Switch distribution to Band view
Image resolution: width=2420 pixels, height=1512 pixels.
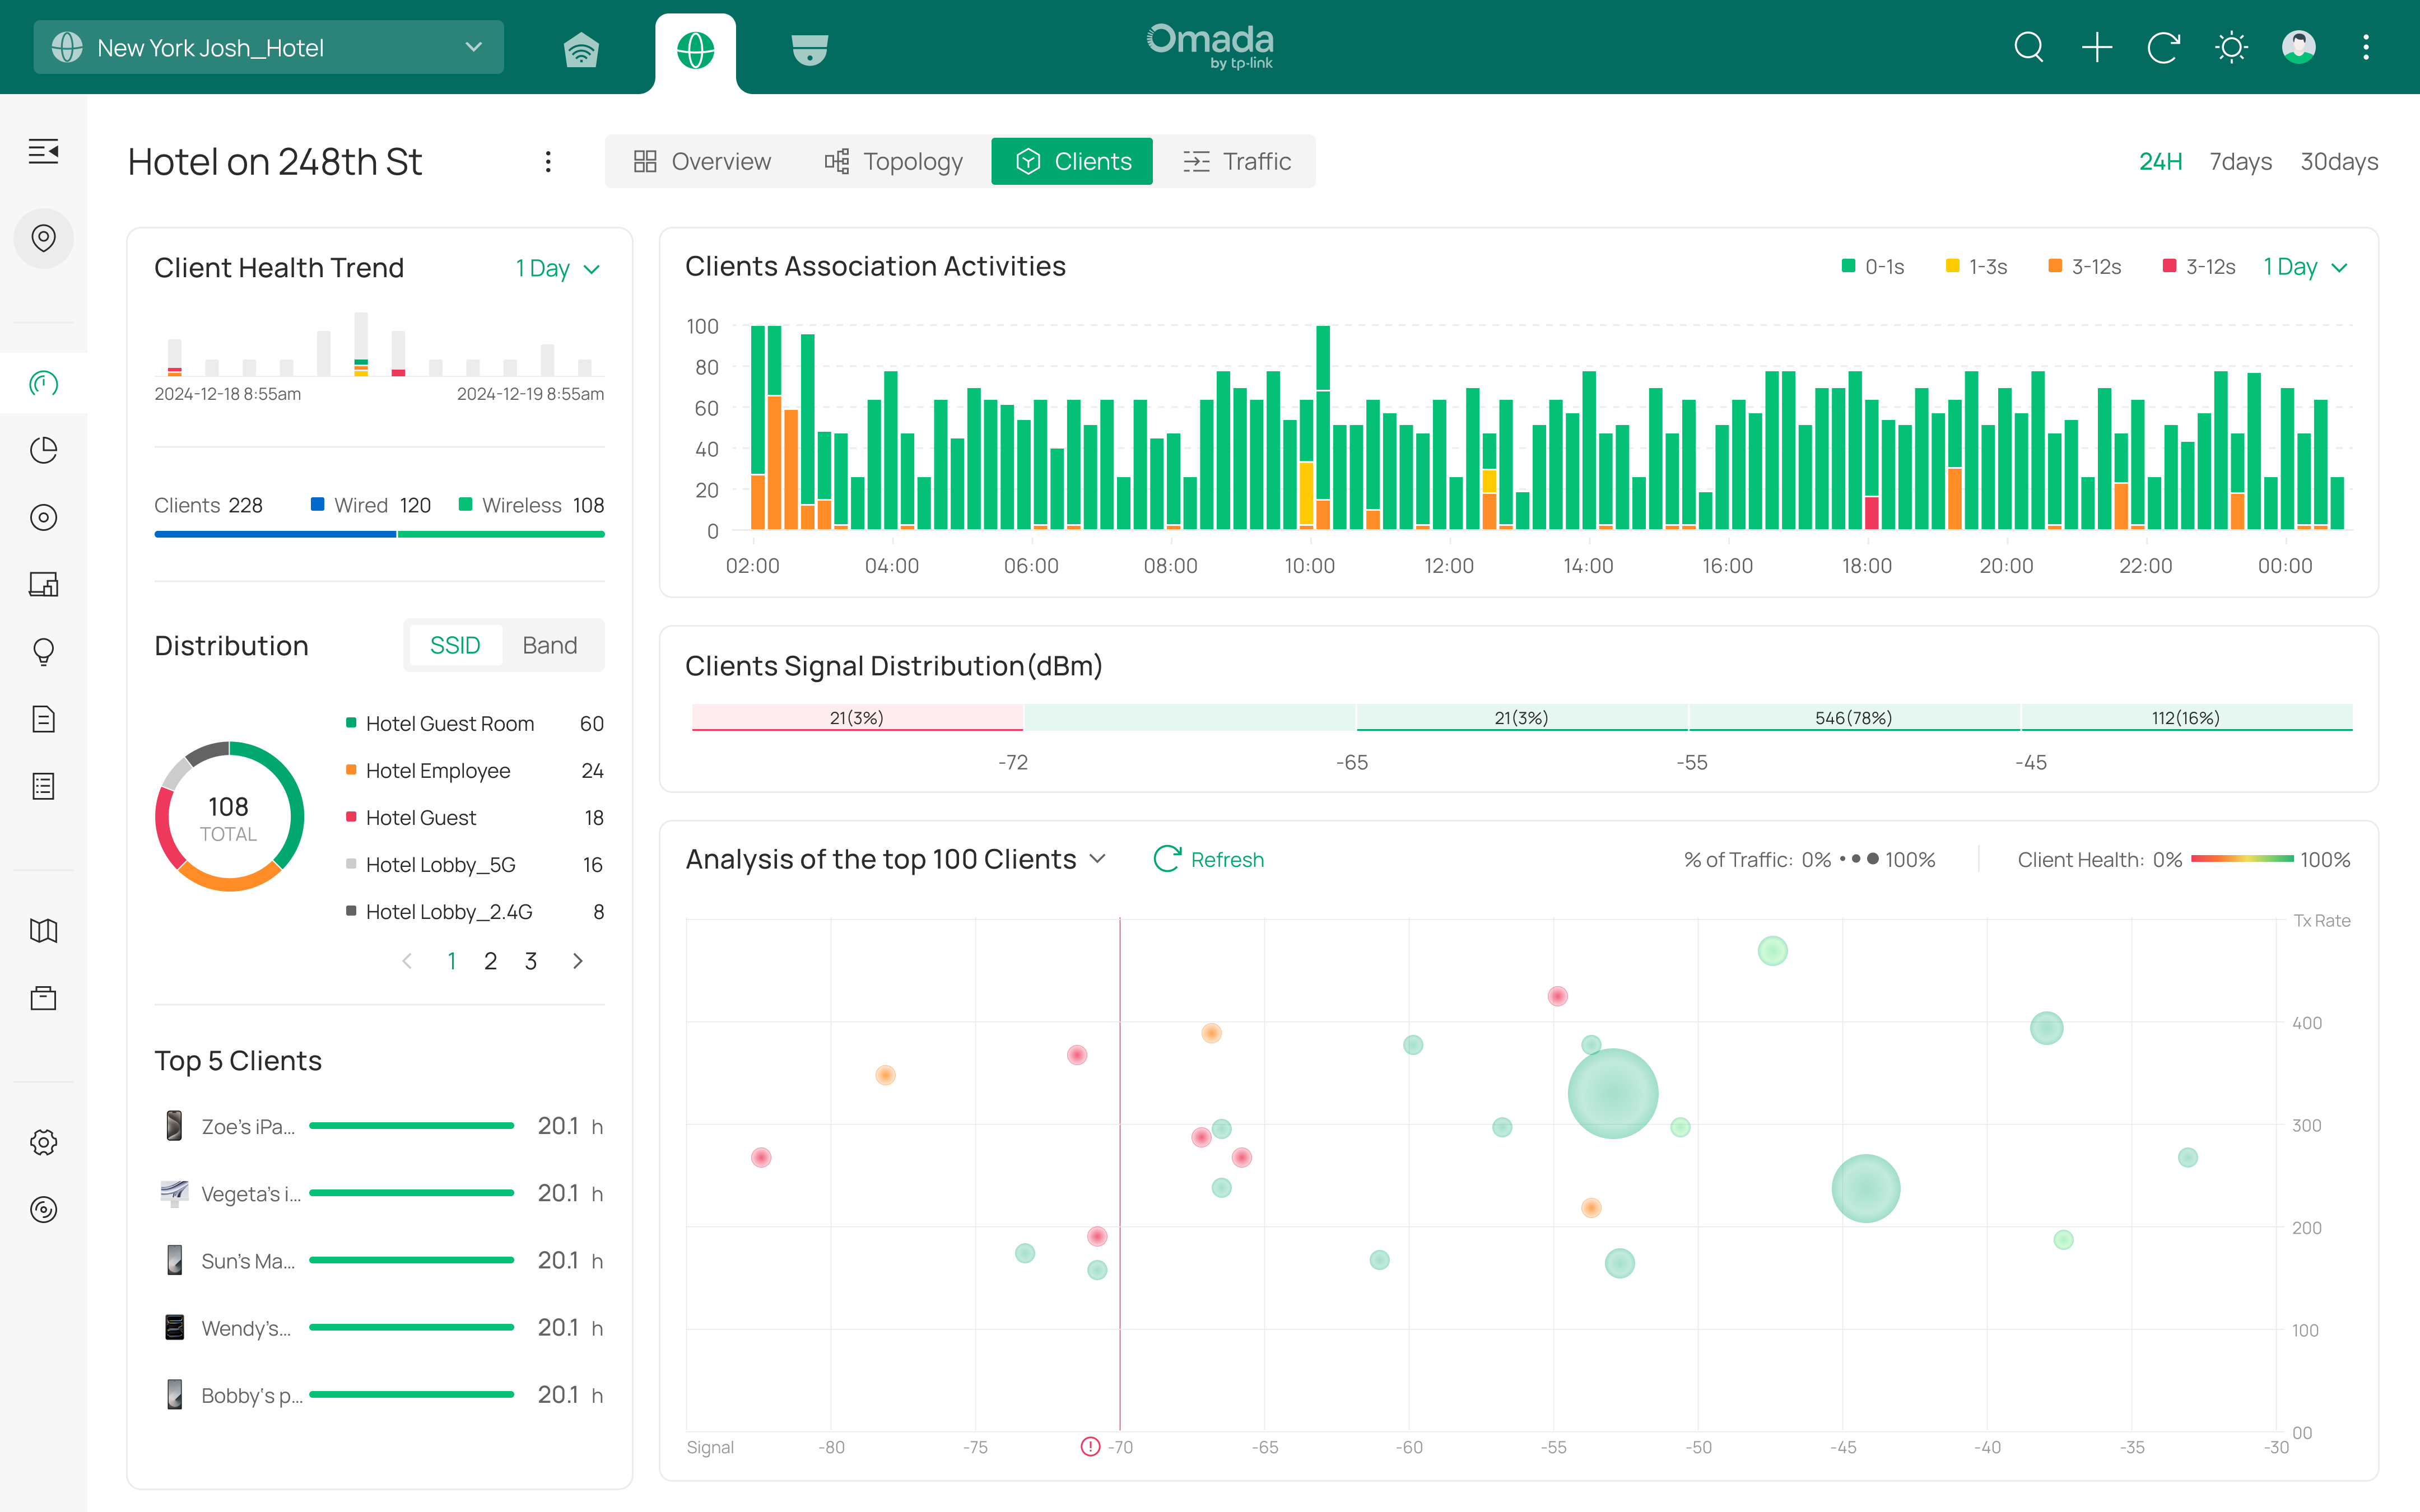[x=549, y=645]
